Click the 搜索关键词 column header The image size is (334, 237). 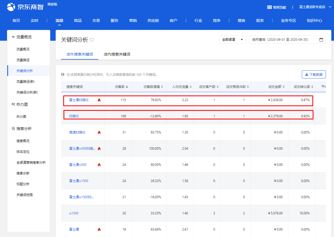tap(75, 87)
